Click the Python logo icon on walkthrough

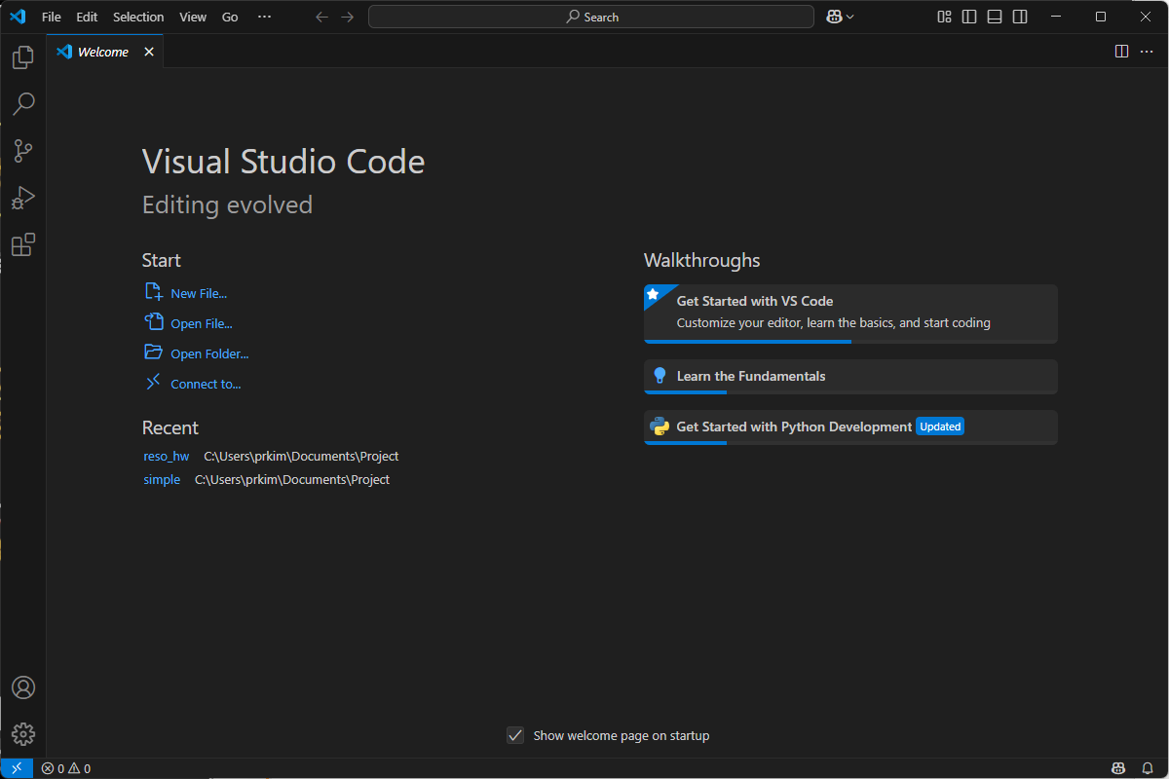660,427
